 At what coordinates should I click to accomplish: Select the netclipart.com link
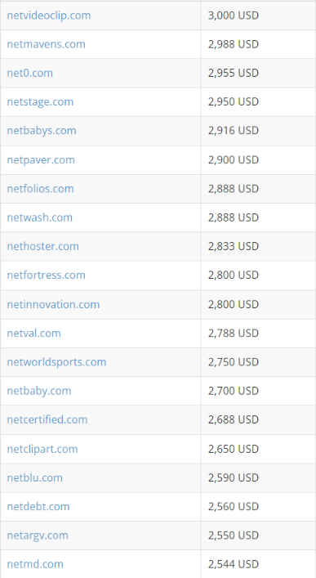pos(42,449)
